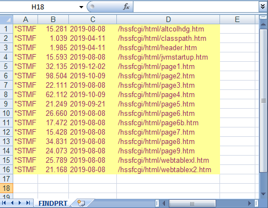This screenshot has height=208, width=268.
Task: Expand the formula bar
Action: pos(263,7)
